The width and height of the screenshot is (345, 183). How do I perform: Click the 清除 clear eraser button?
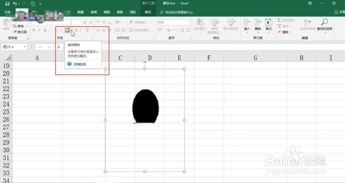283,32
